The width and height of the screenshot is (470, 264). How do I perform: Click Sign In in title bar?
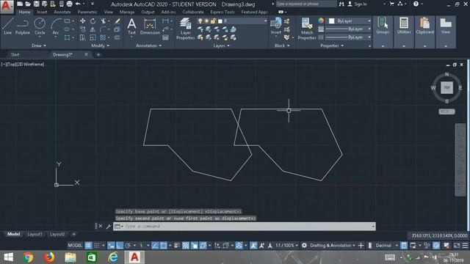[x=361, y=4]
